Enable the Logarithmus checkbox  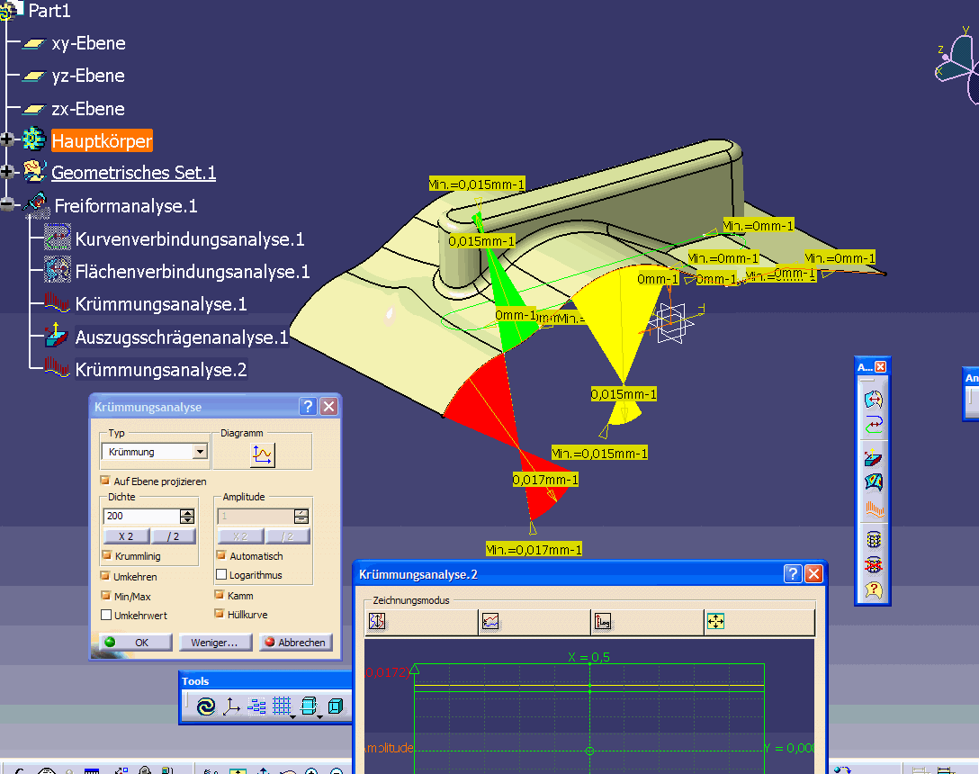pyautogui.click(x=221, y=574)
